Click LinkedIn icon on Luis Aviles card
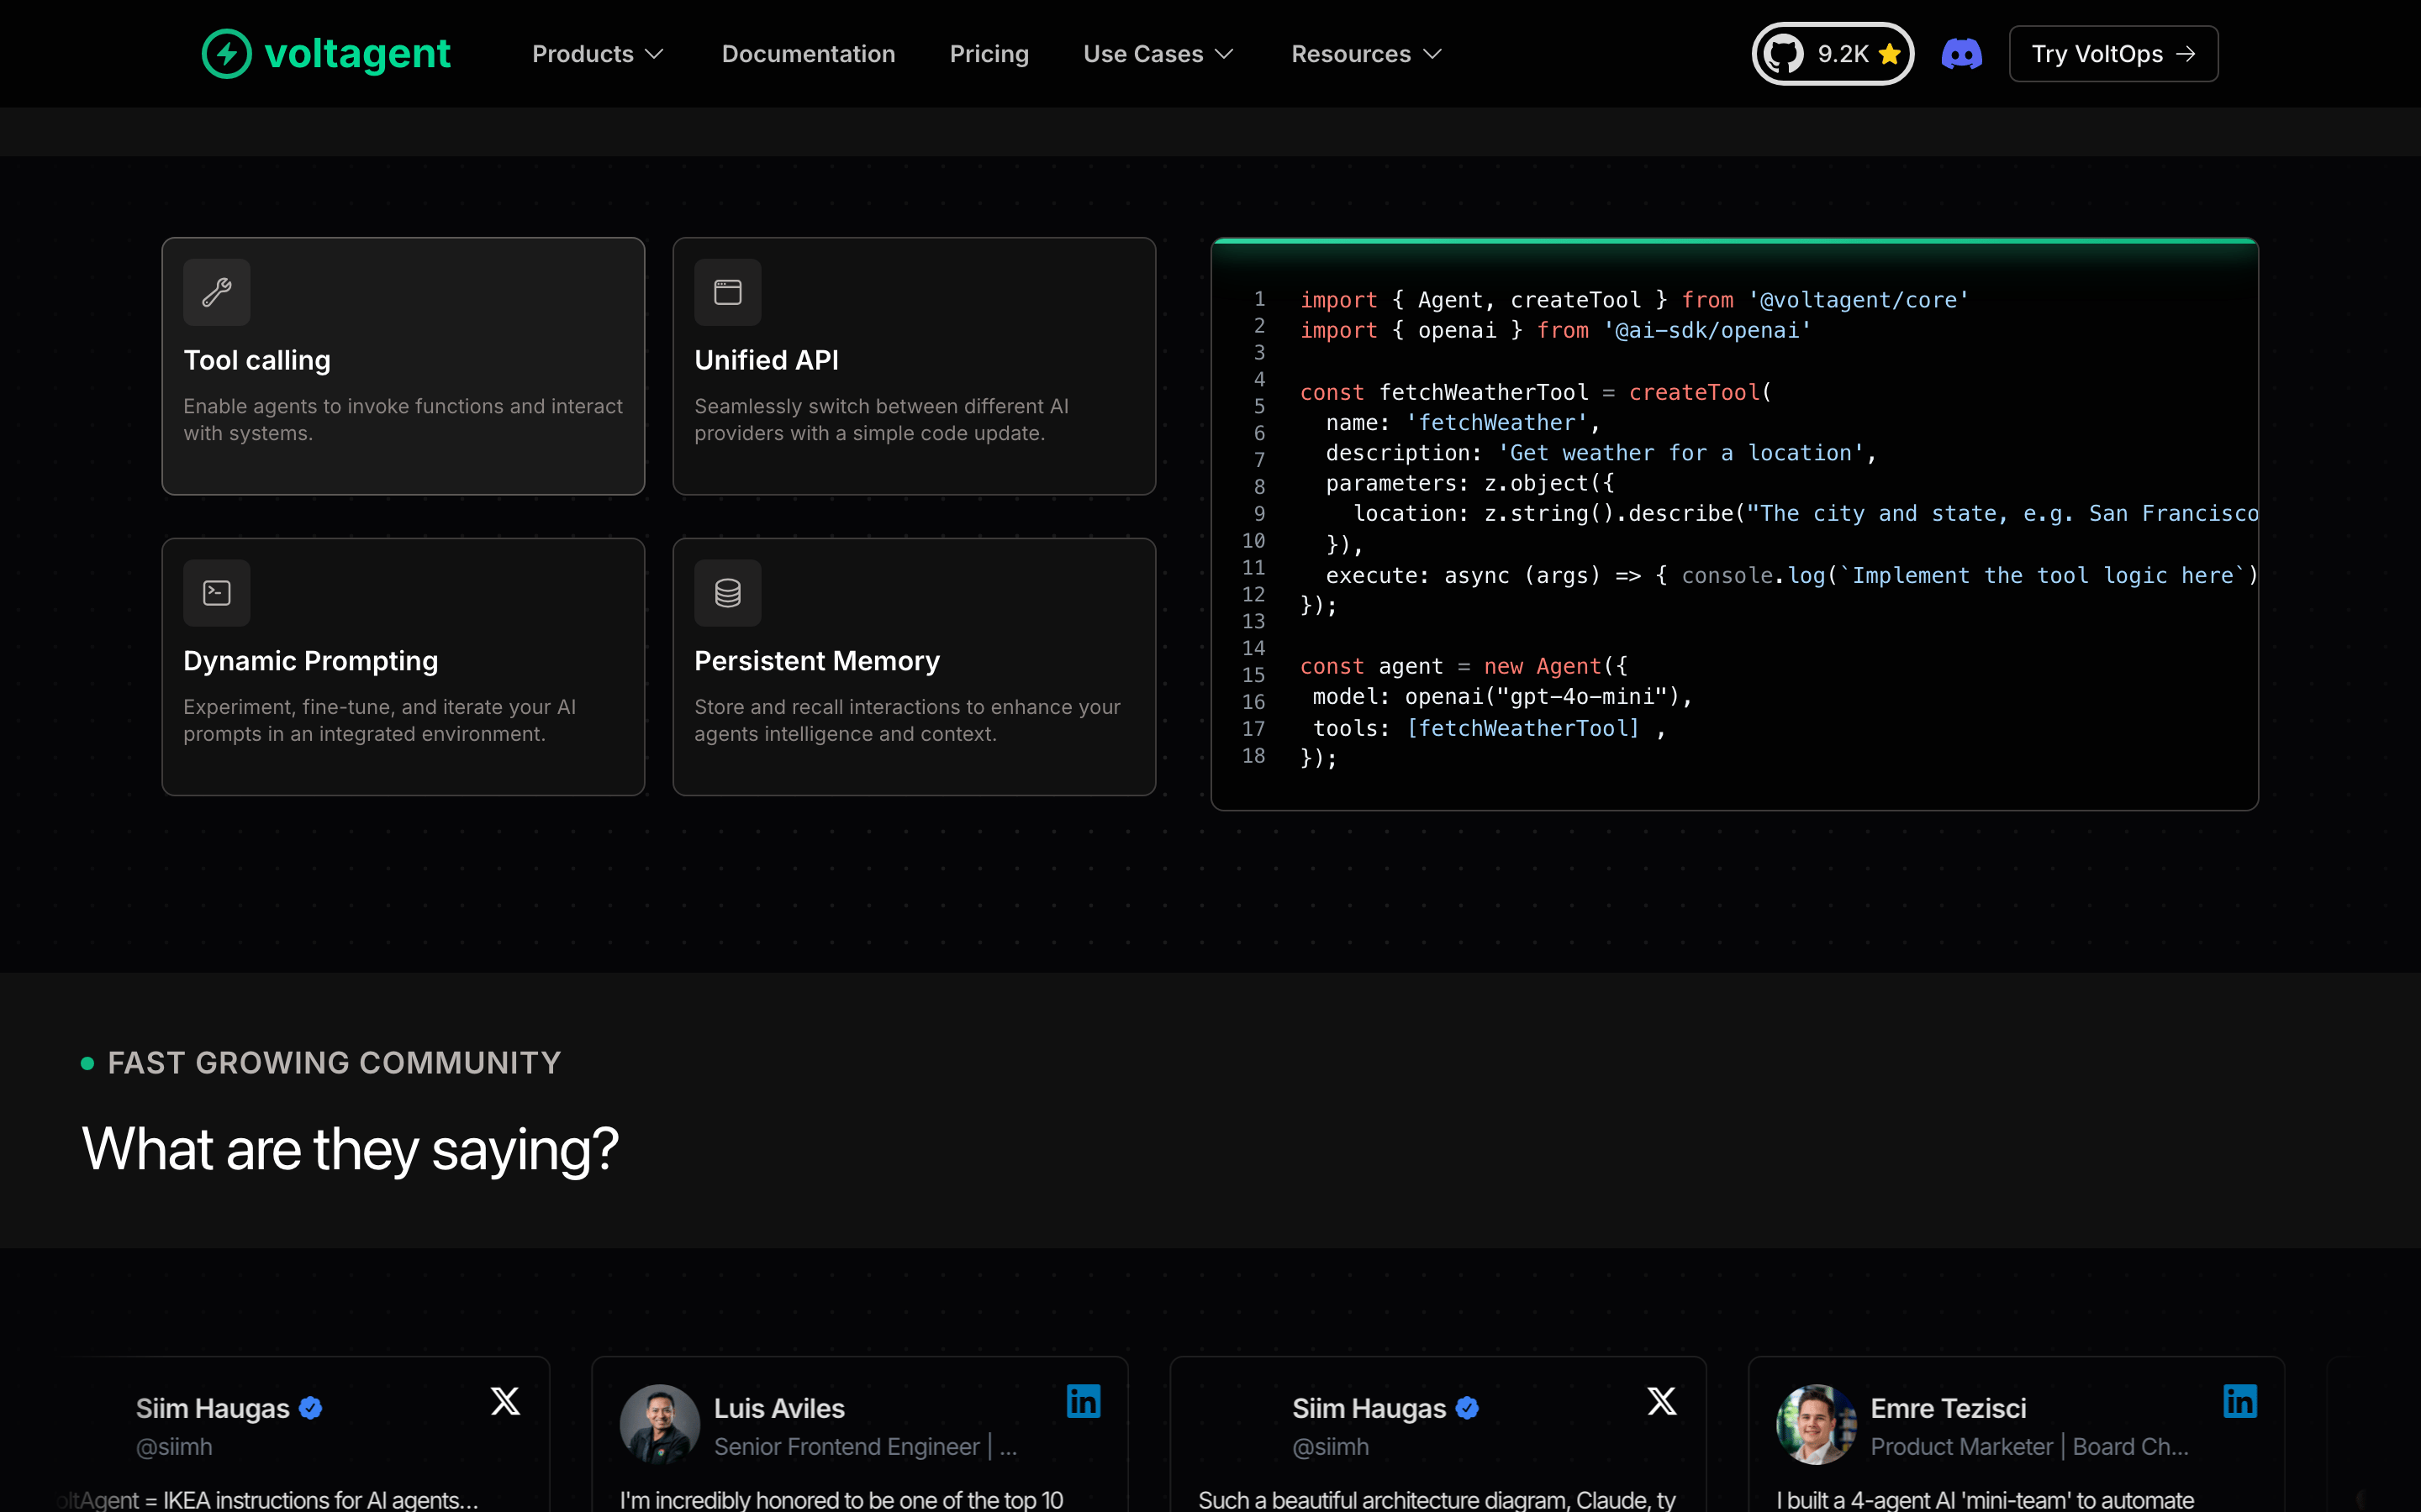This screenshot has width=2421, height=1512. tap(1084, 1401)
